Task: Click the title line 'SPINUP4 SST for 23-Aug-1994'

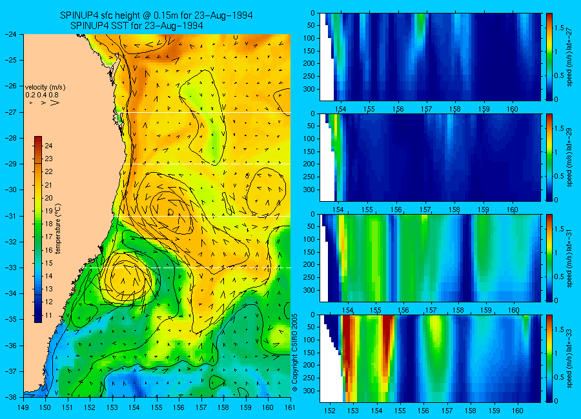Action: 136,26
